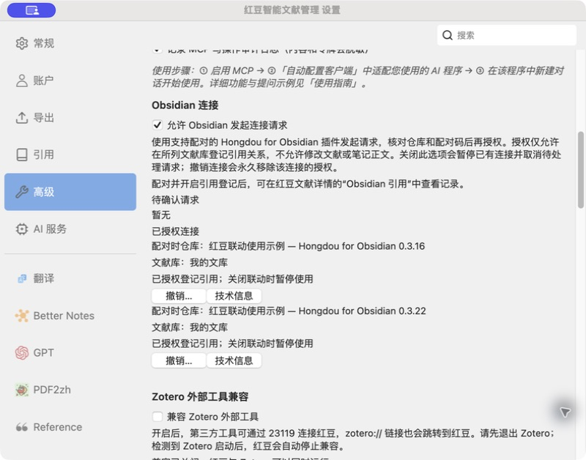
Task: Click the Hongdou for Obsidian 0.3.22 line
Action: 289,311
